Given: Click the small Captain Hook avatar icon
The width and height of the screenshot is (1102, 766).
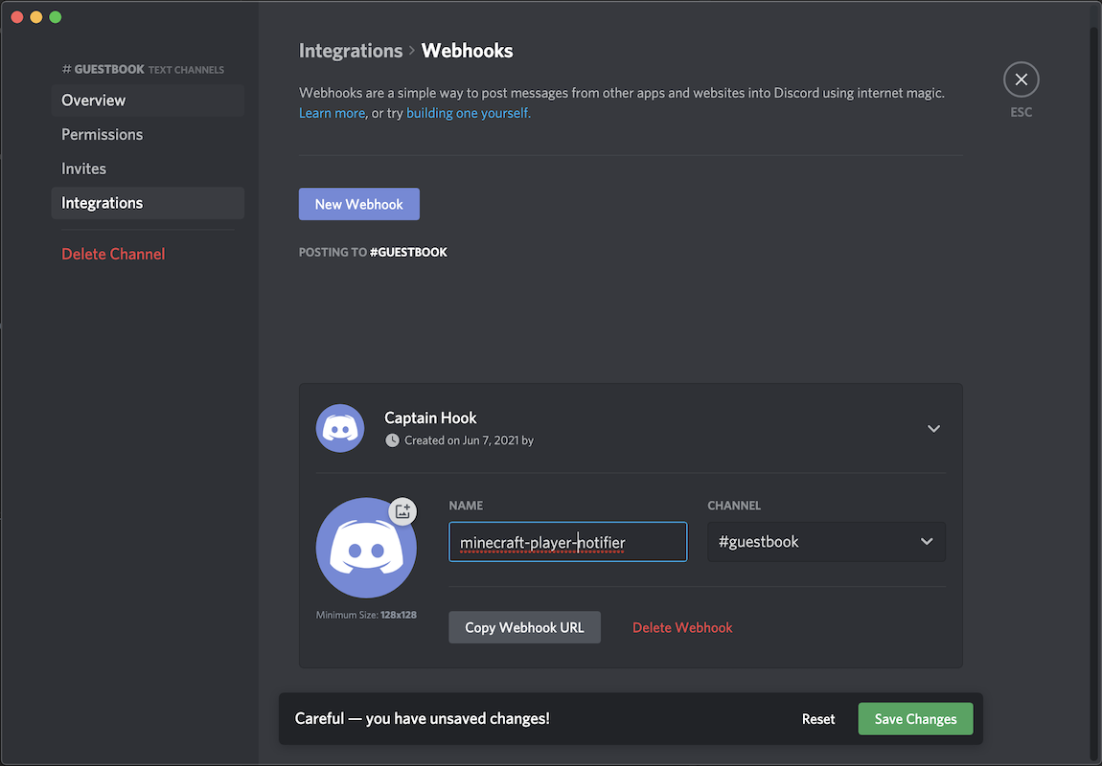Looking at the screenshot, I should click(339, 428).
